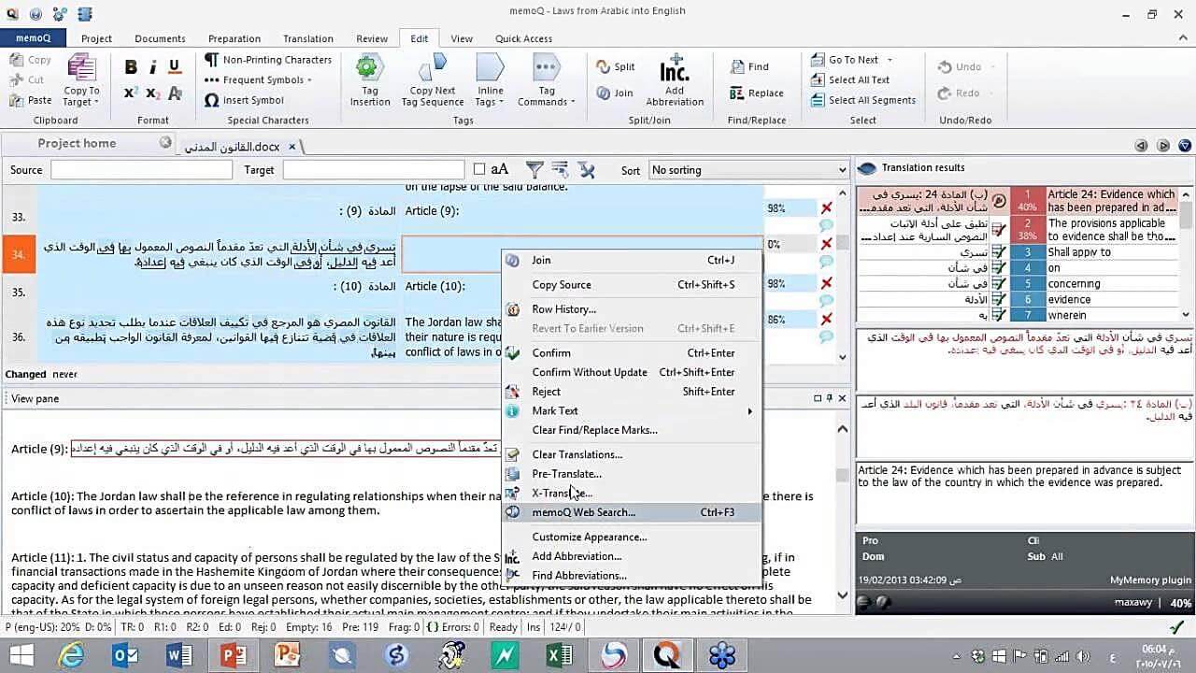The image size is (1196, 673).
Task: Open PowerPoint from the taskbar
Action: pyautogui.click(x=232, y=656)
